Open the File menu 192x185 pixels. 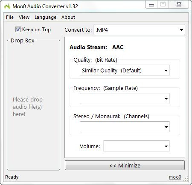(10, 17)
